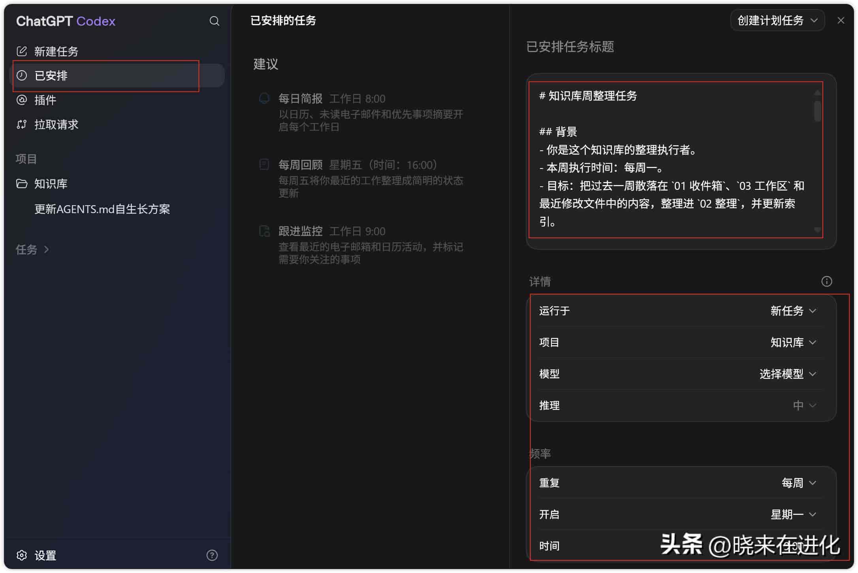The width and height of the screenshot is (858, 573).
Task: Expand the 任务 section chevron
Action: tap(47, 249)
